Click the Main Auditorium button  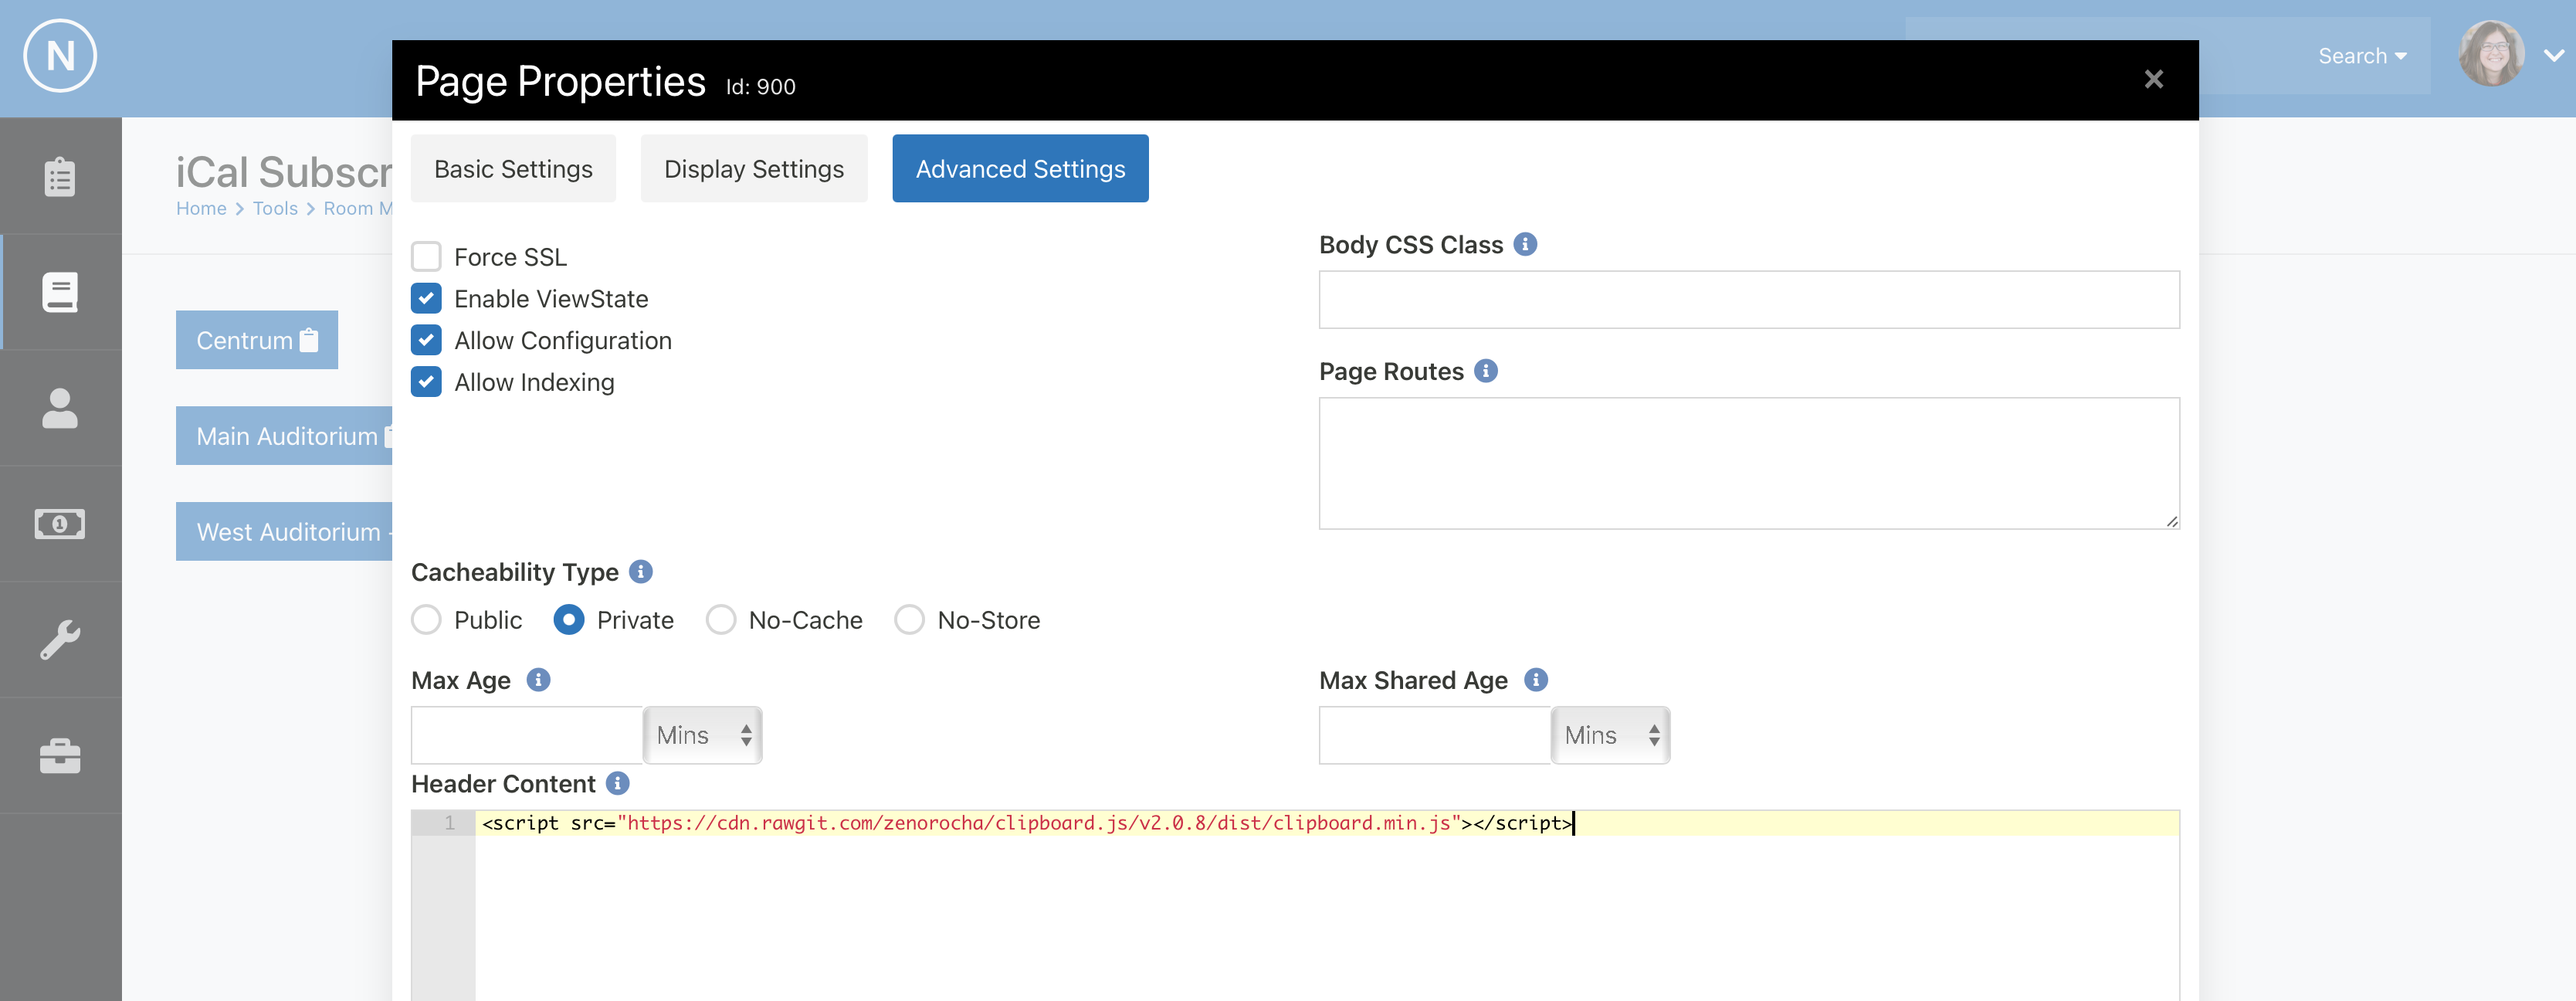coord(284,436)
